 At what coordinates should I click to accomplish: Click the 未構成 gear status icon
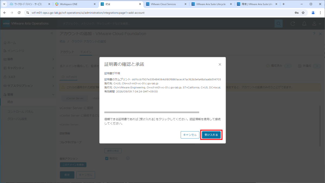pyautogui.click(x=300, y=66)
